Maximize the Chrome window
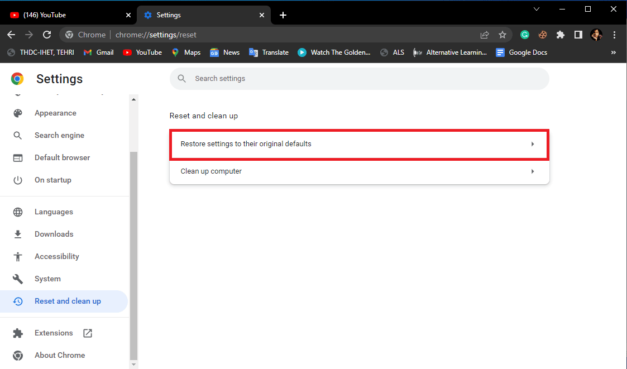 click(x=588, y=9)
